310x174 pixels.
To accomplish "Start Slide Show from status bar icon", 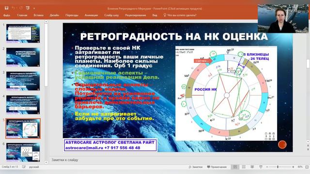I will (261, 167).
